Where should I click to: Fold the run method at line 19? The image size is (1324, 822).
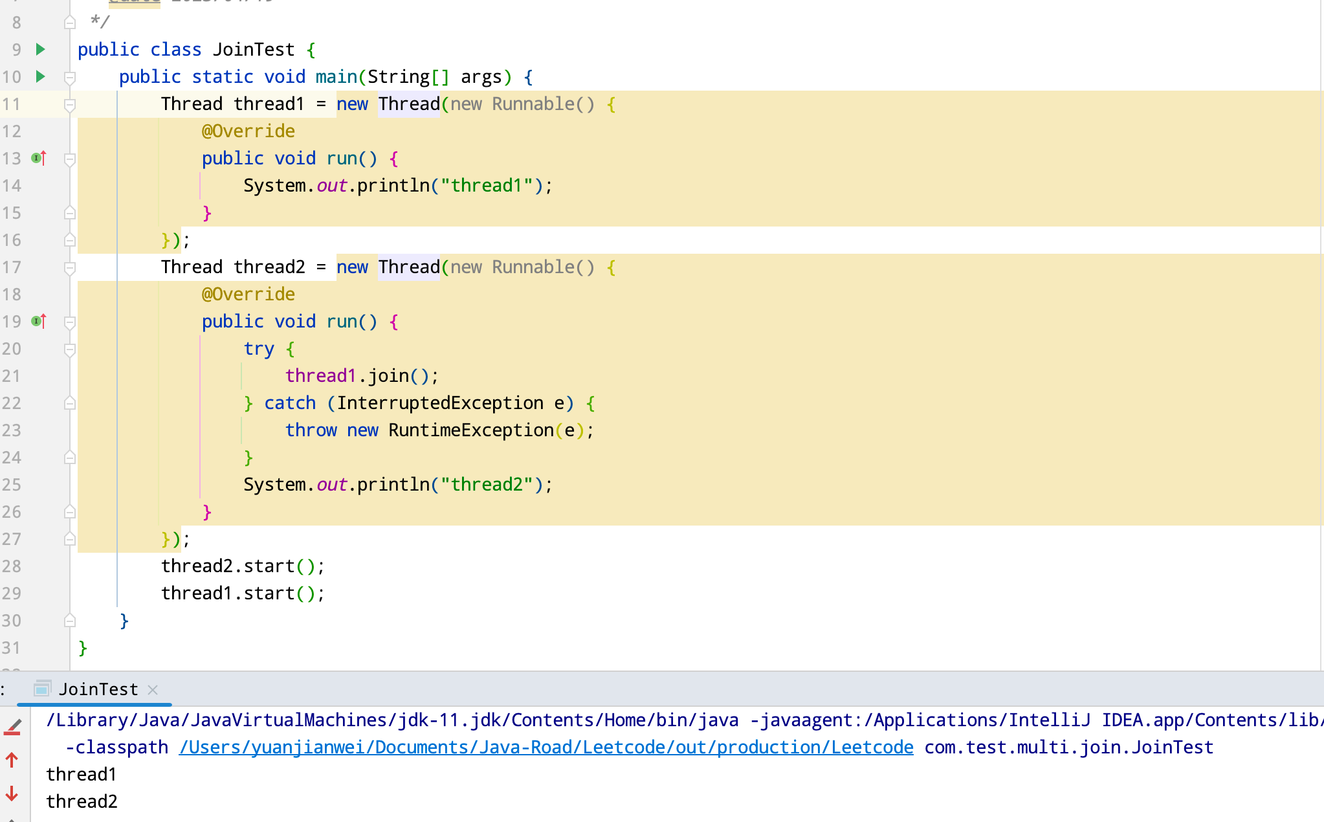coord(70,322)
